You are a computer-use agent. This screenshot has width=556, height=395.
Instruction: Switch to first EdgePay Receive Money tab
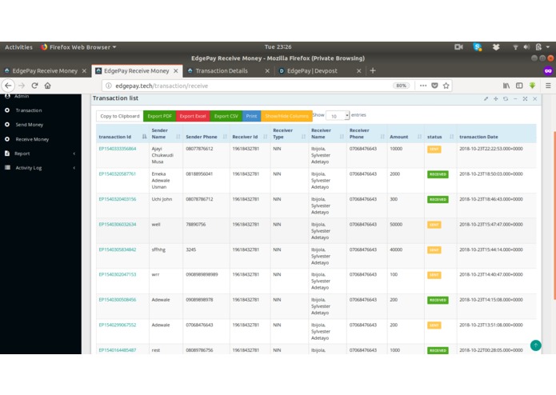click(45, 71)
